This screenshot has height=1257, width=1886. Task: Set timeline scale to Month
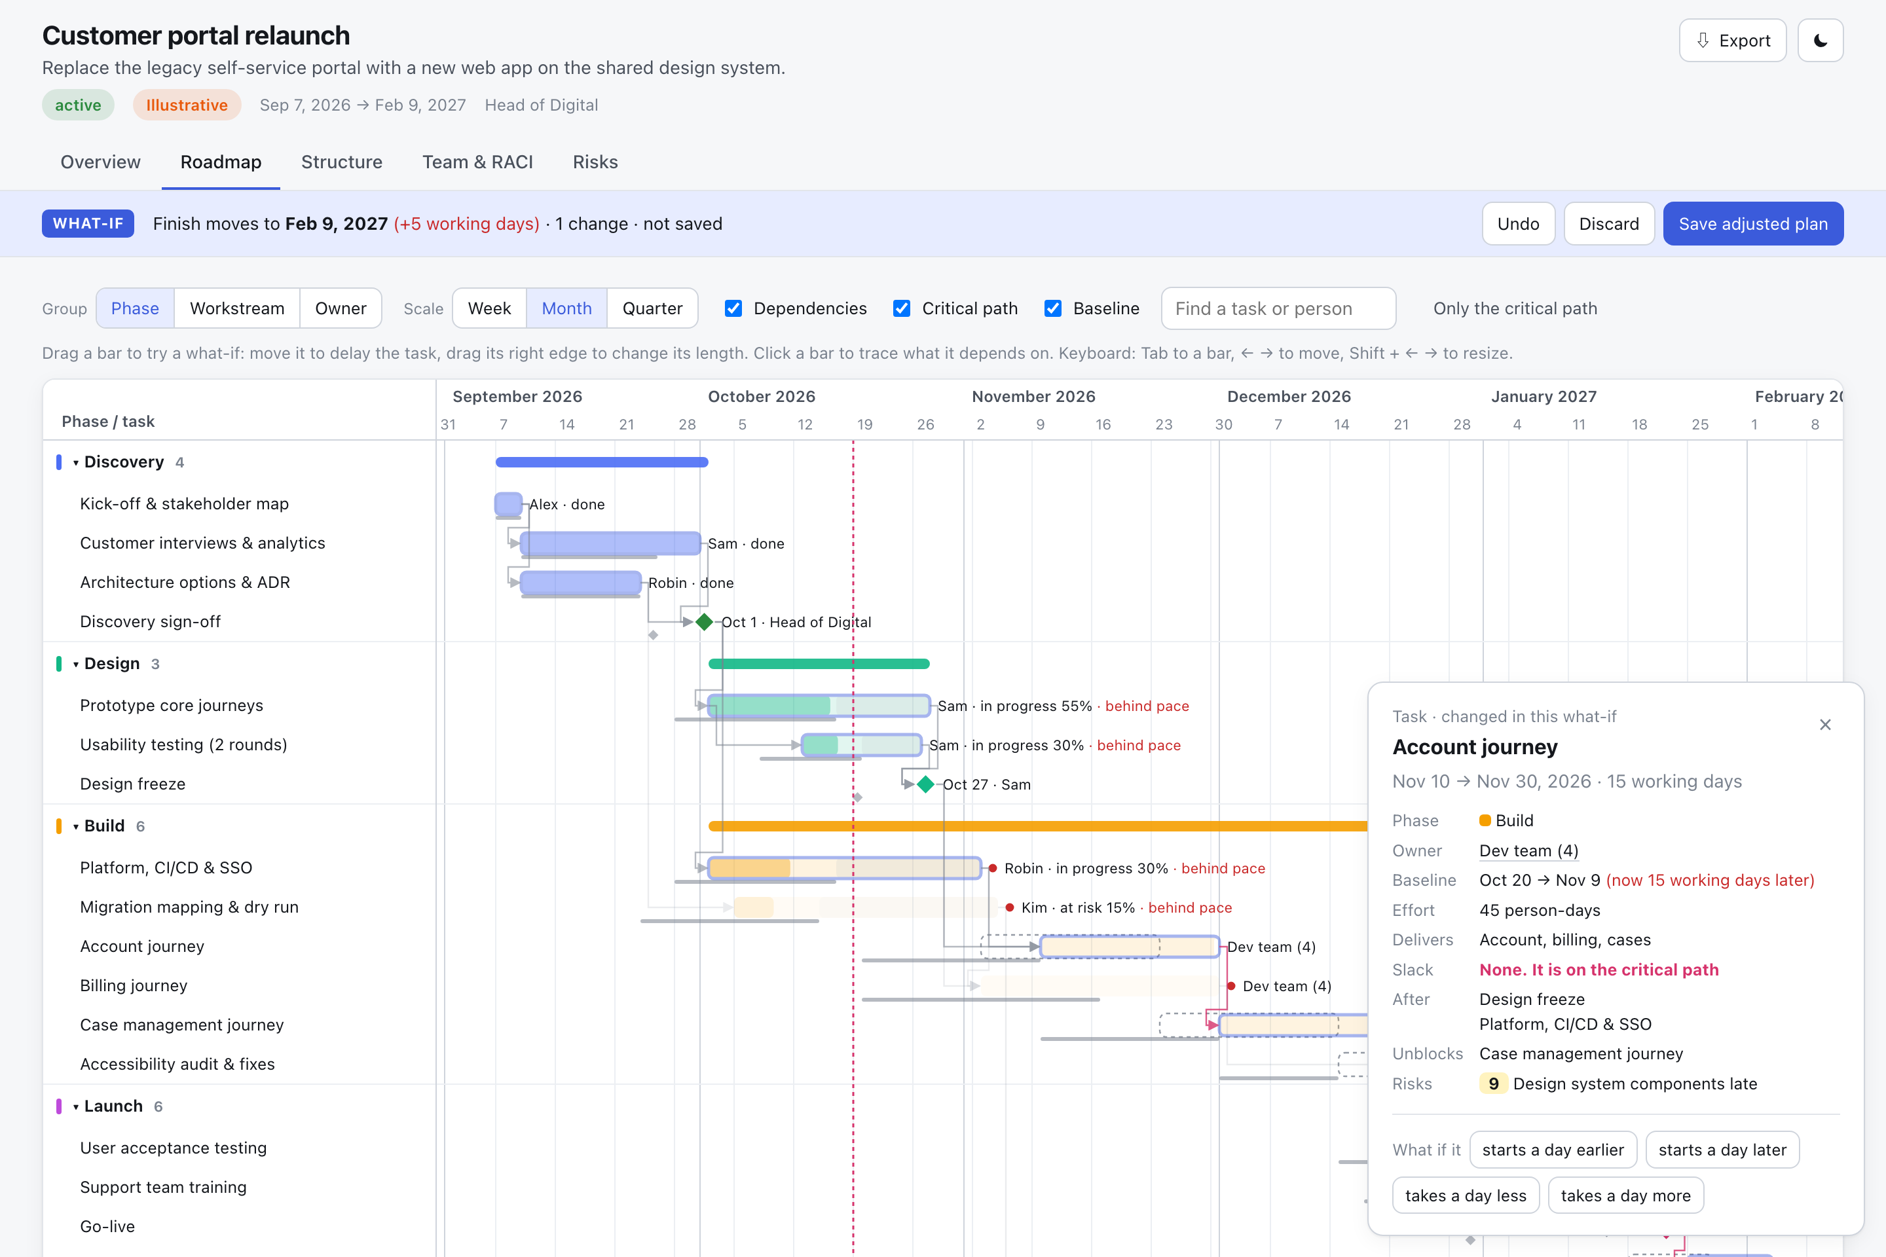567,308
